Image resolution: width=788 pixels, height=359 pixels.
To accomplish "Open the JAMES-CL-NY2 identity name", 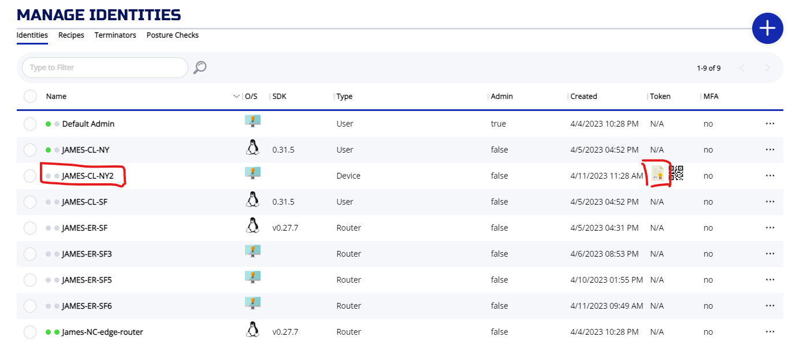I will click(x=88, y=176).
